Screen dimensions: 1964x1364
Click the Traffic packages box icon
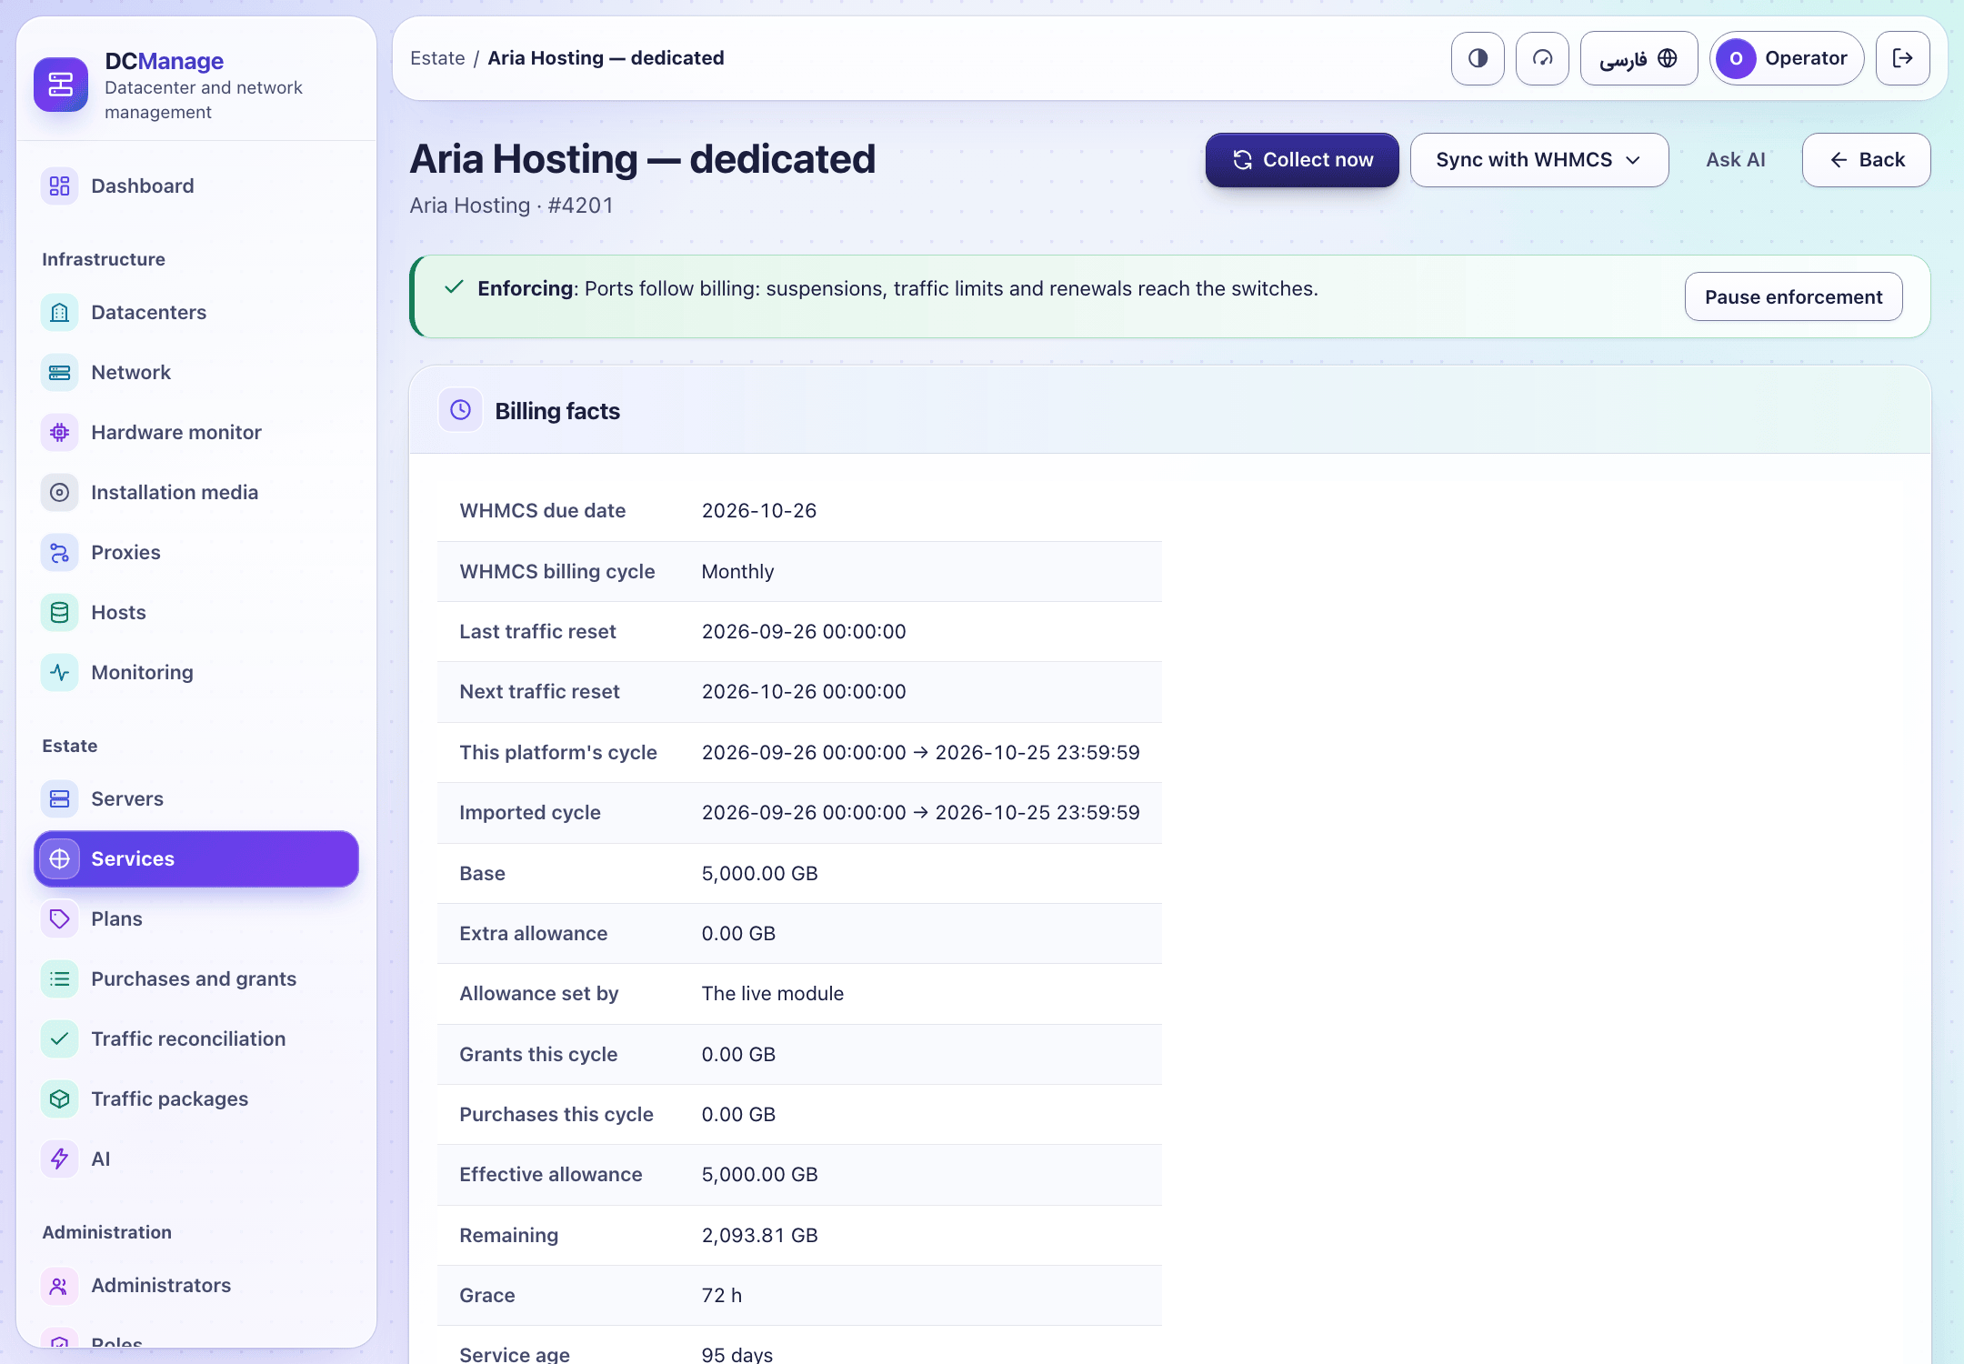pyautogui.click(x=59, y=1098)
